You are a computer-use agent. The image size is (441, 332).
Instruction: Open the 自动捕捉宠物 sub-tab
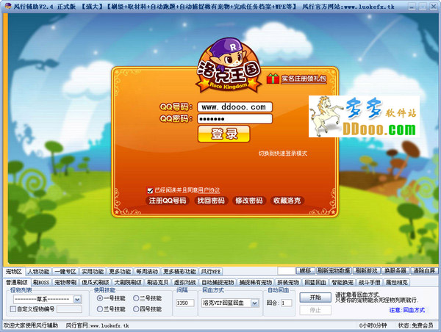(x=218, y=282)
